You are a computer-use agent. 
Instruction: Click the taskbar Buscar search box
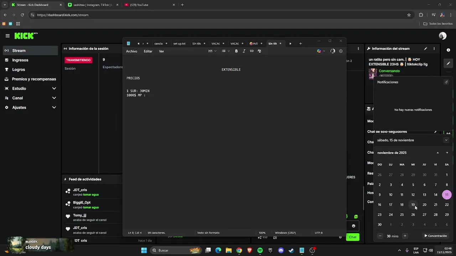coord(176,250)
